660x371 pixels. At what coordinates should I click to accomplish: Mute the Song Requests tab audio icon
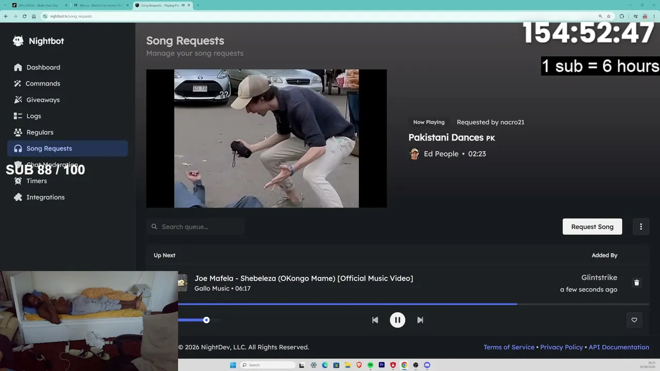(183, 5)
